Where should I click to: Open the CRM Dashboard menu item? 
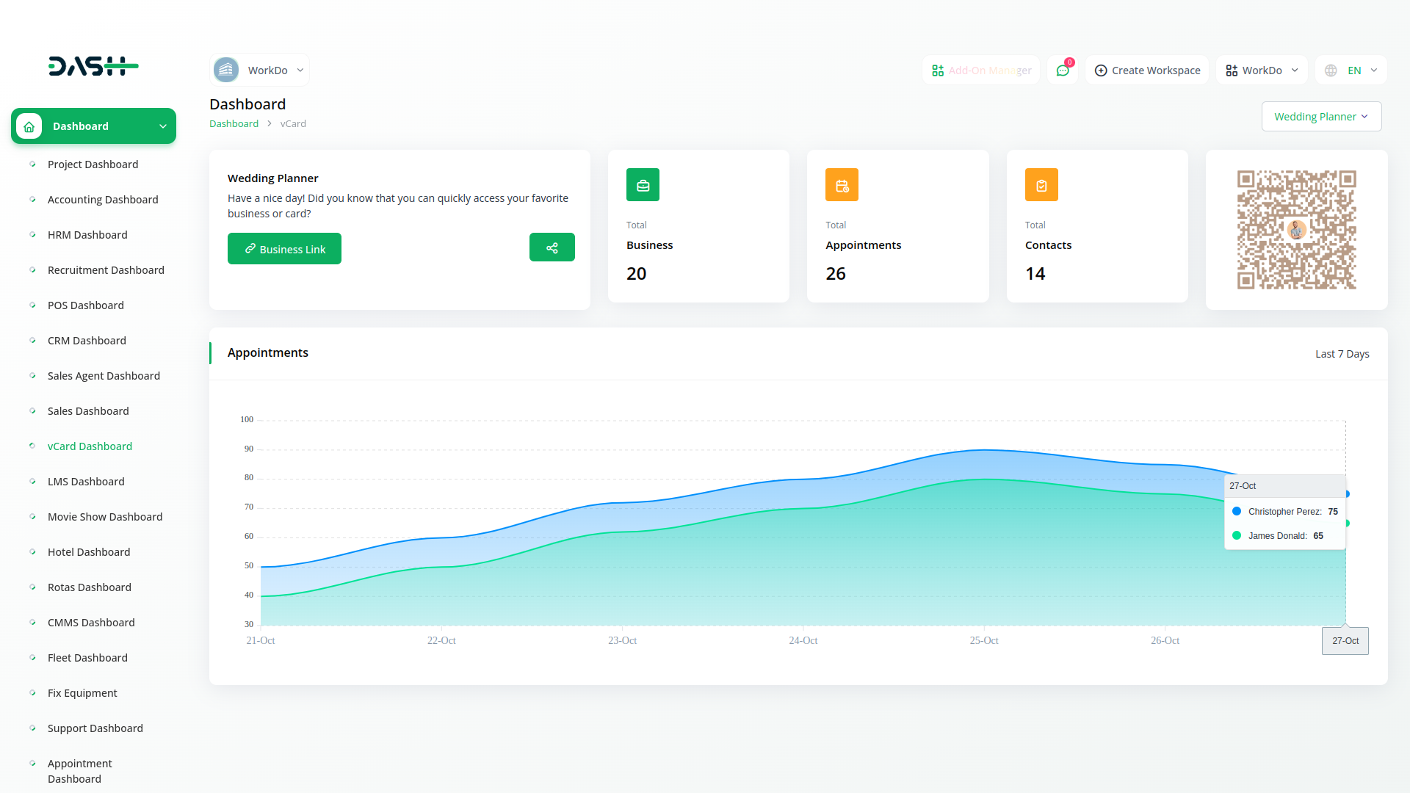(x=87, y=341)
